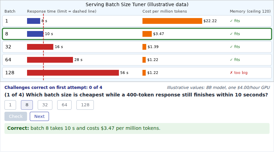Click the red 16 s response bar
Viewport: 274px width, 153px height.
click(x=40, y=47)
